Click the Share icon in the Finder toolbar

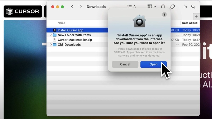tap(163, 7)
